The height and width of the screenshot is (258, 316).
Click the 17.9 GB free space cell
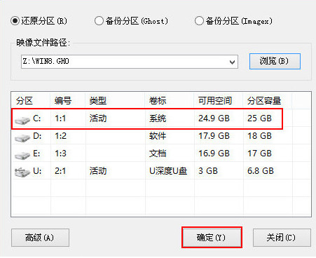coord(214,136)
